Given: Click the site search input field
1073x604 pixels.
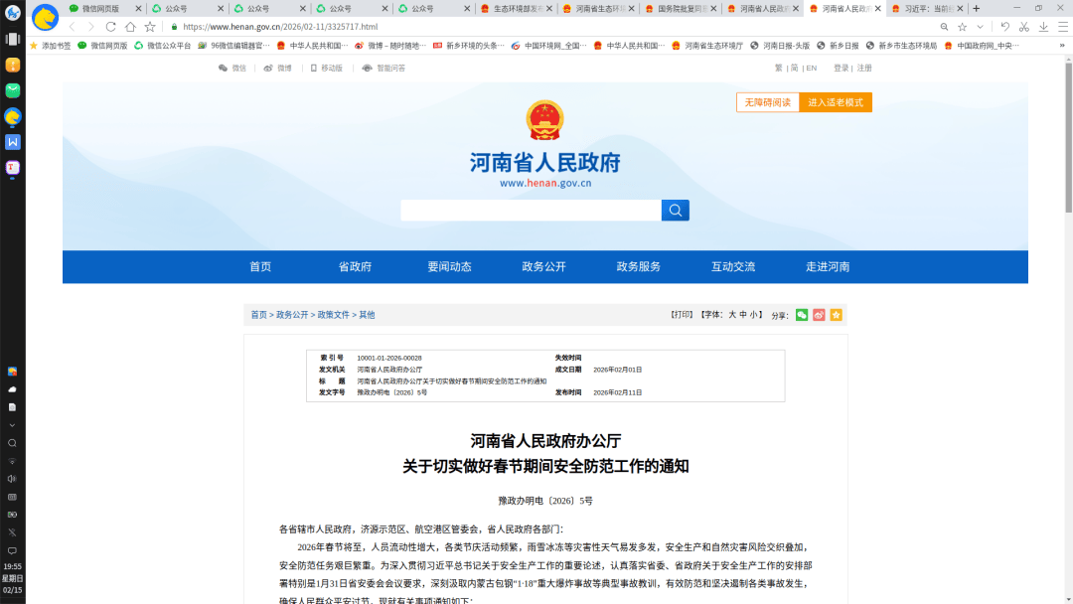Looking at the screenshot, I should [x=531, y=211].
